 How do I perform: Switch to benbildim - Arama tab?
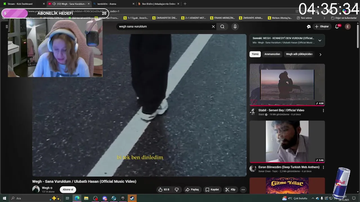coord(114,4)
